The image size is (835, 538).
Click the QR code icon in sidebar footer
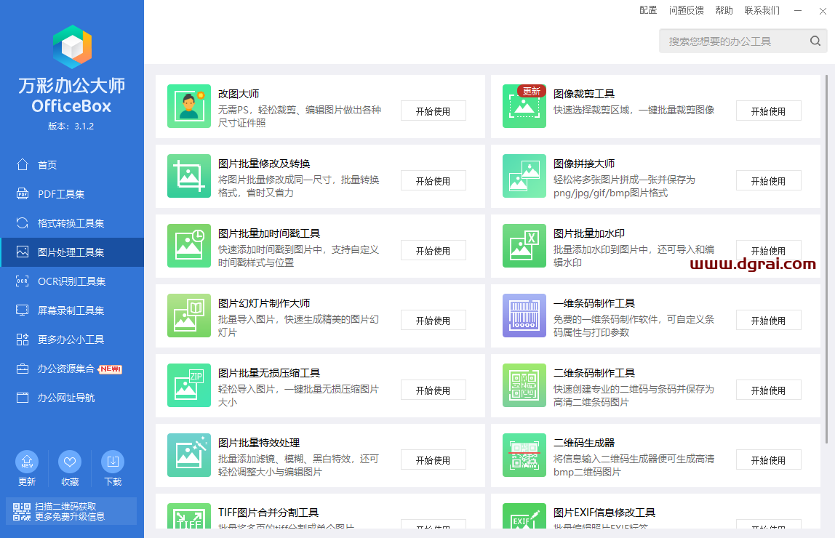(x=22, y=511)
